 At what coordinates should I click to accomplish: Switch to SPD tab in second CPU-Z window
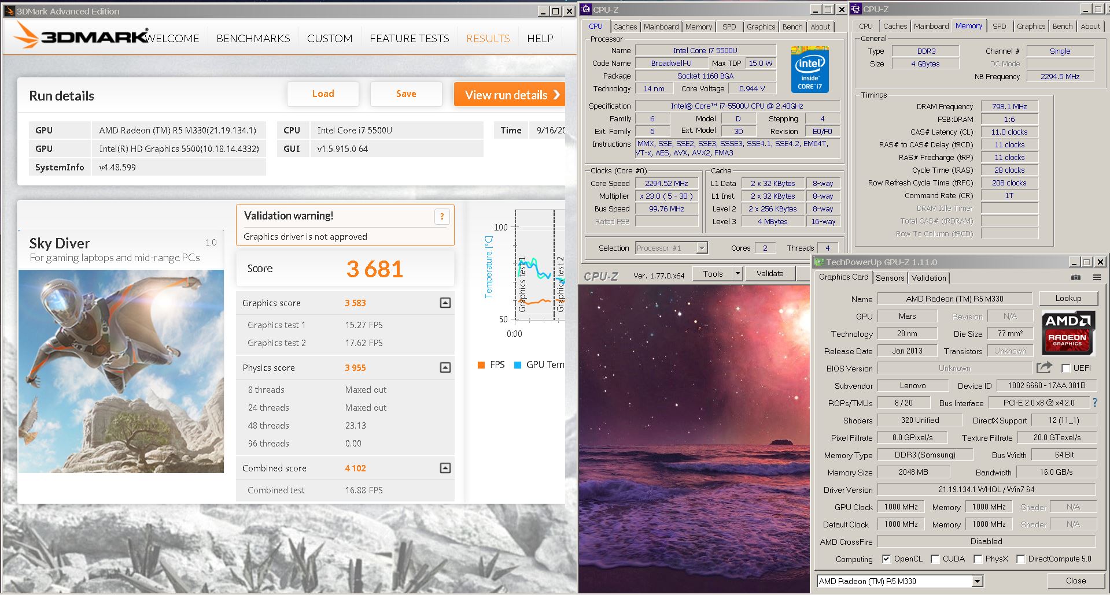coord(1000,26)
